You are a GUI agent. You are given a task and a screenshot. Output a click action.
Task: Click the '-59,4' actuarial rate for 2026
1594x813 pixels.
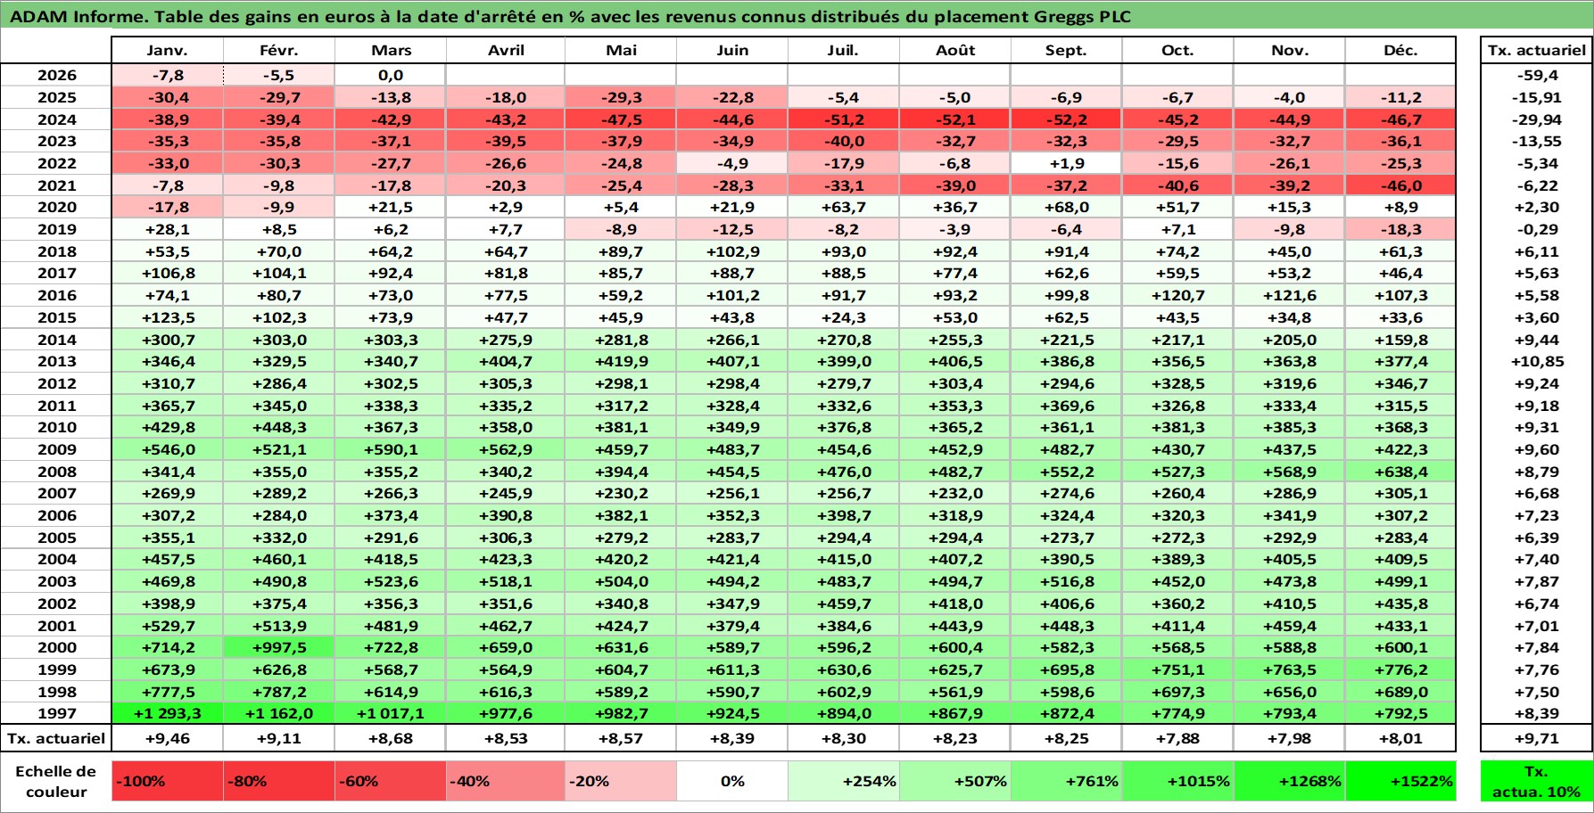(x=1536, y=76)
